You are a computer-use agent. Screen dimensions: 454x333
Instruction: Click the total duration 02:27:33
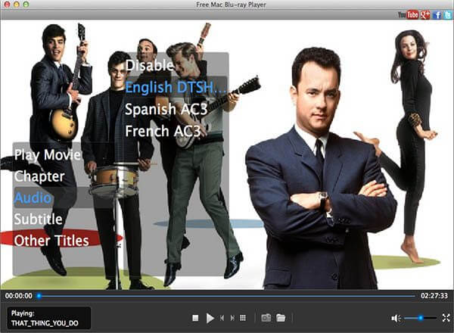pyautogui.click(x=434, y=296)
